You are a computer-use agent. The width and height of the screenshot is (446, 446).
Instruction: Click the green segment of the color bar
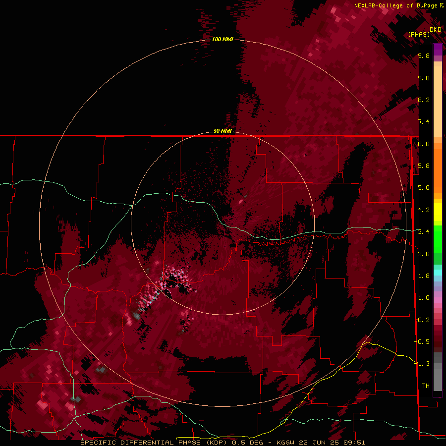438,245
